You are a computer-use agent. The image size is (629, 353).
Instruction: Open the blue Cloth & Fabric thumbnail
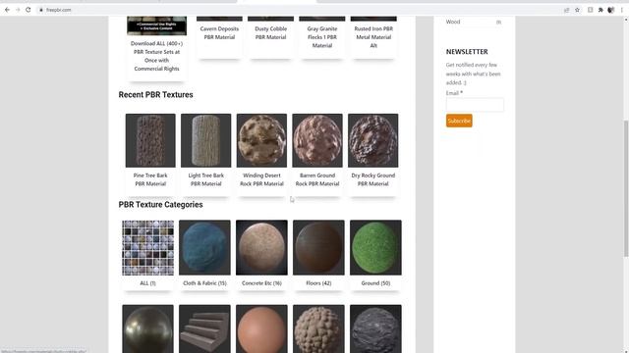[x=204, y=248]
